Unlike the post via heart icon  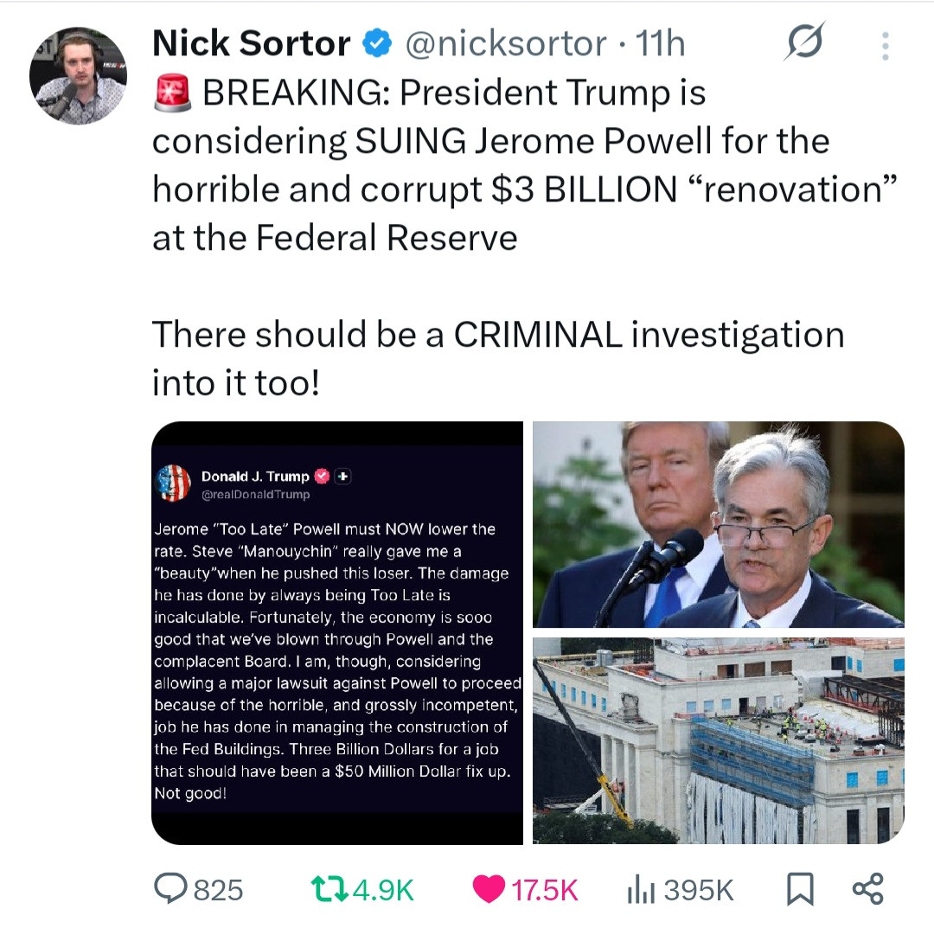point(489,889)
